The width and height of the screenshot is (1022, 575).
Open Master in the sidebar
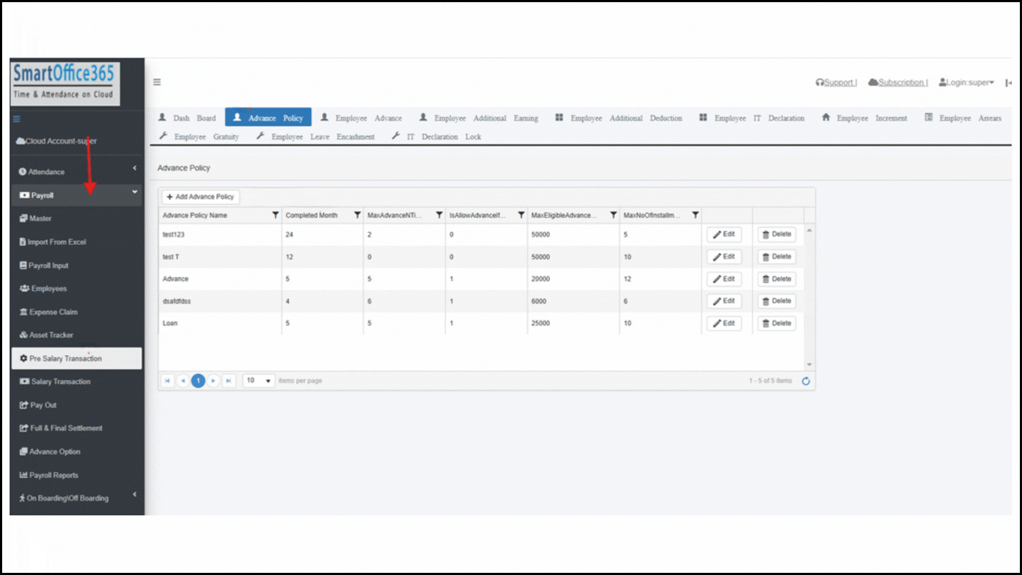[35, 218]
